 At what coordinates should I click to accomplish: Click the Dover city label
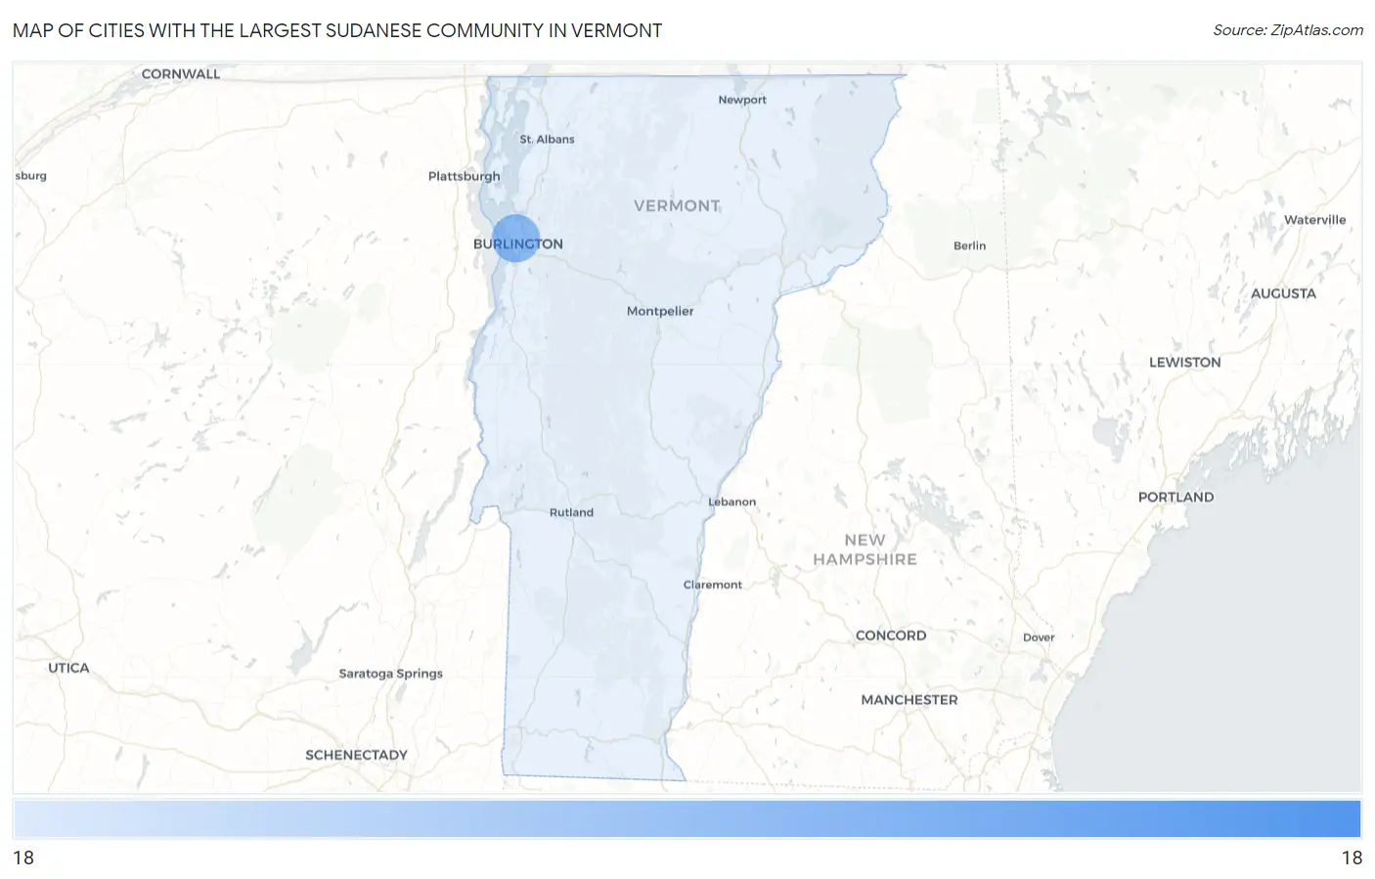point(1039,637)
